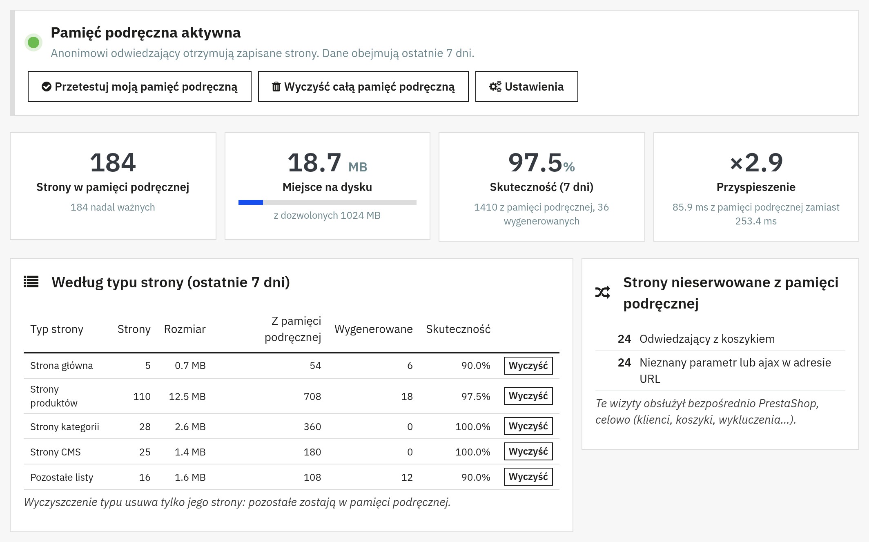Viewport: 869px width, 542px height.
Task: Click the '708' cache hits cell
Action: coord(312,397)
